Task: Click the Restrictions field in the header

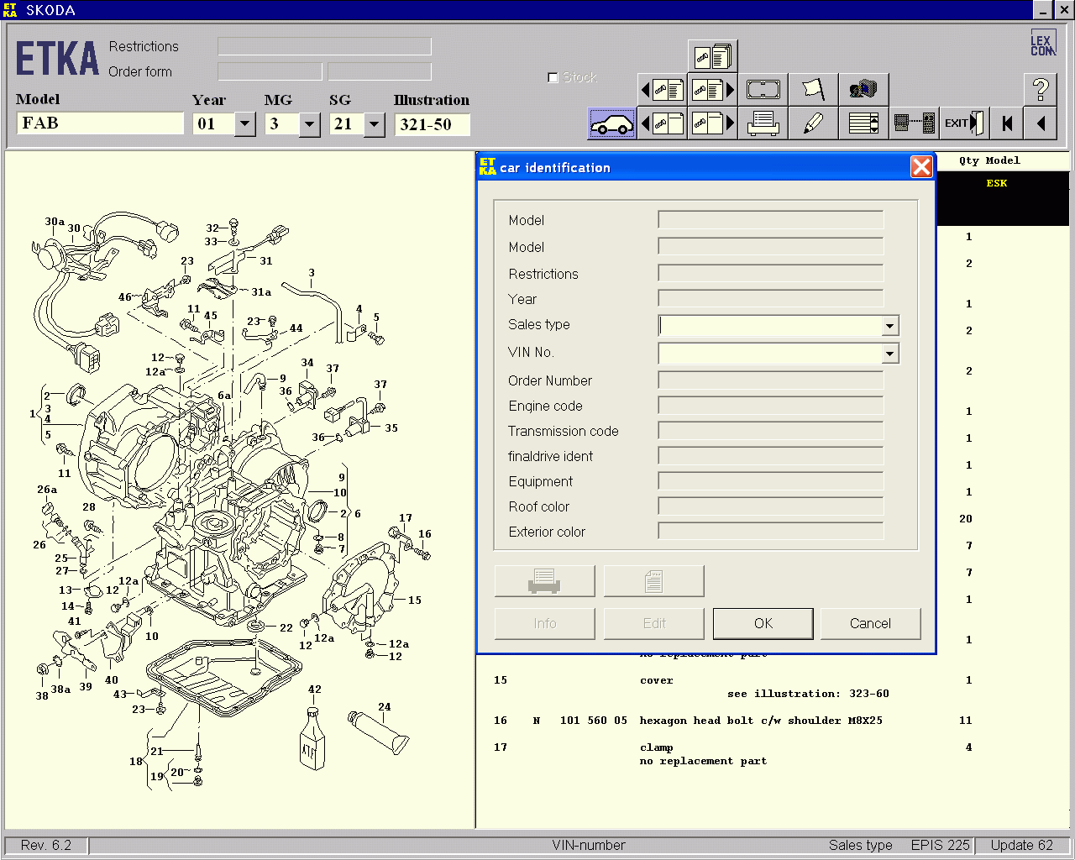Action: point(324,46)
